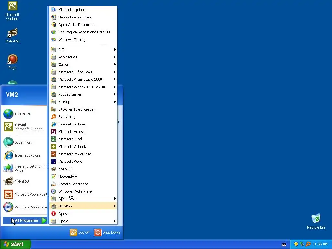Expand the Accessories submenu
Image resolution: width=332 pixels, height=249 pixels.
[x=83, y=57]
